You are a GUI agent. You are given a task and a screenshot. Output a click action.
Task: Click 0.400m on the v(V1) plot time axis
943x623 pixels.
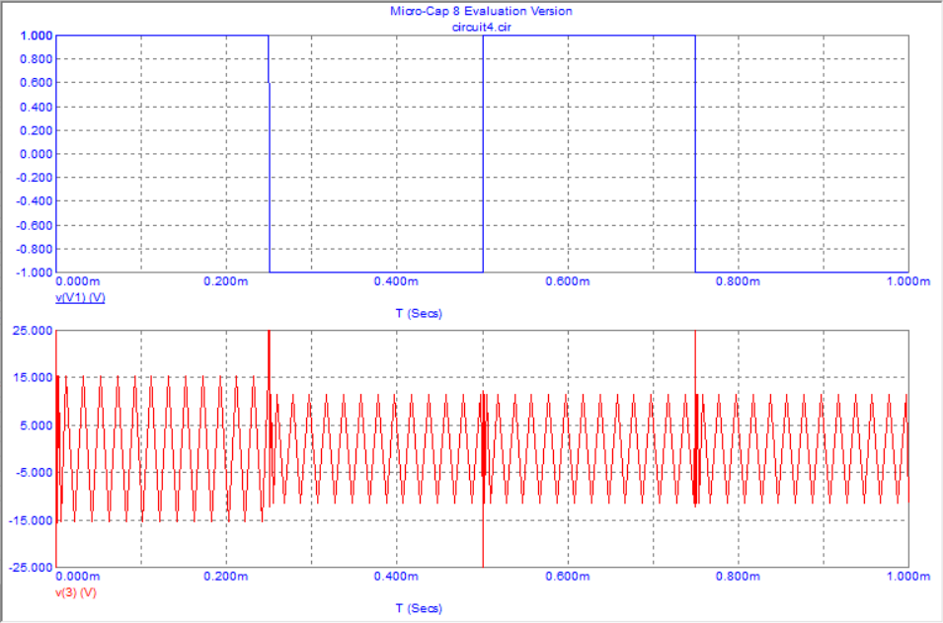(x=396, y=281)
